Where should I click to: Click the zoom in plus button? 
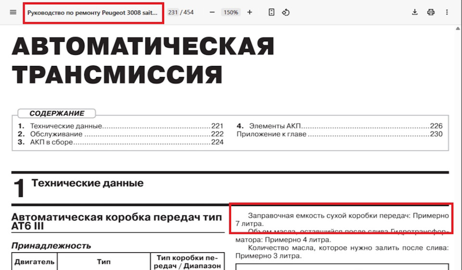click(x=250, y=12)
